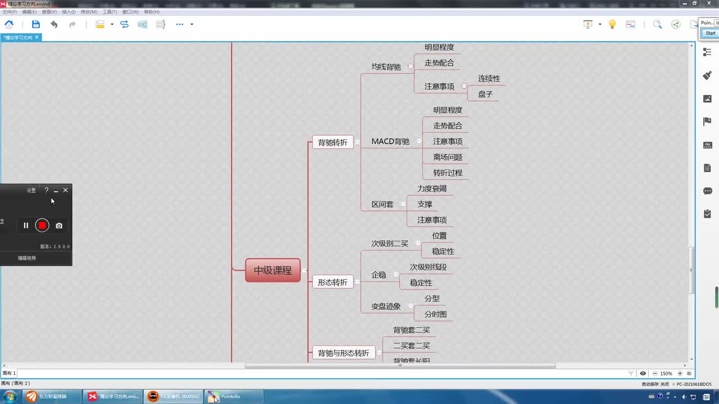The image size is (719, 404).
Task: Click the recorder help question mark
Action: 47,190
